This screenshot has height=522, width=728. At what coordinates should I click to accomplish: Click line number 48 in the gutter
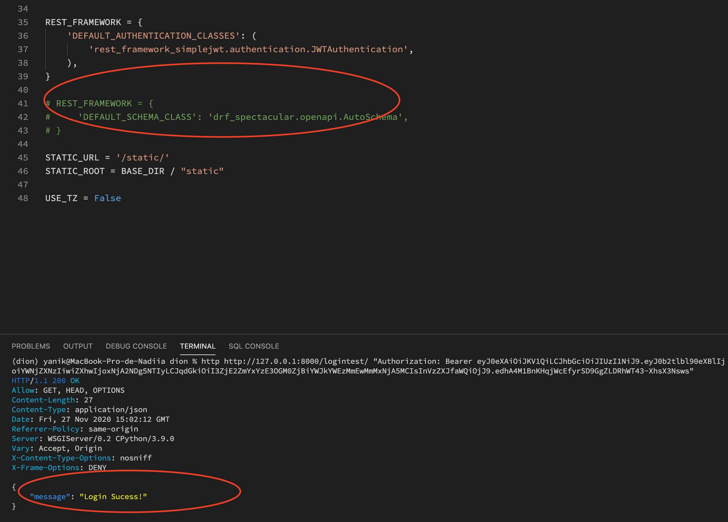coord(23,198)
